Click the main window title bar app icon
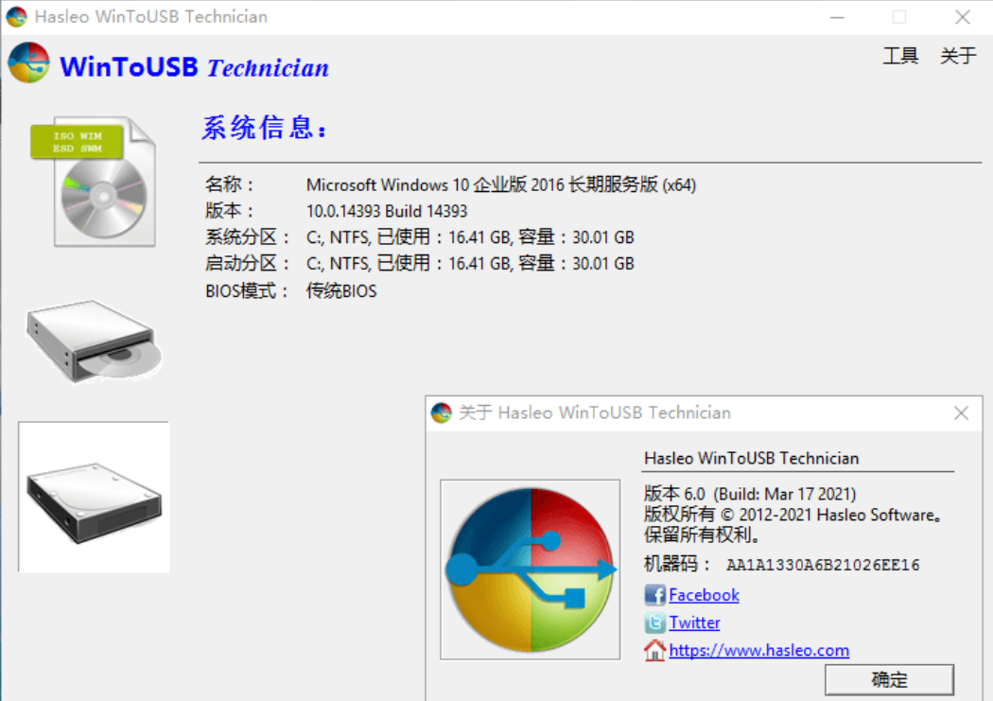The width and height of the screenshot is (993, 701). point(16,16)
